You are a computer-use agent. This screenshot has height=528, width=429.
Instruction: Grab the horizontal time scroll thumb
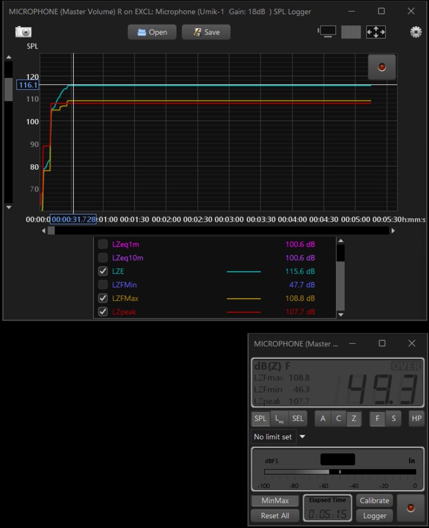tap(51, 231)
